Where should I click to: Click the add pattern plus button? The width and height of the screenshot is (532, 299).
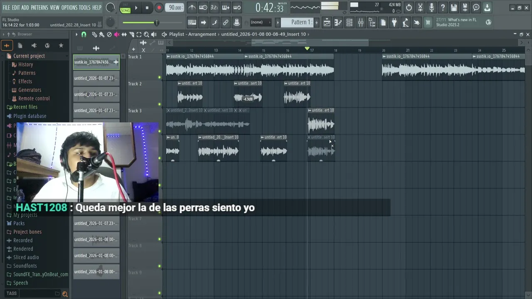pyautogui.click(x=316, y=22)
